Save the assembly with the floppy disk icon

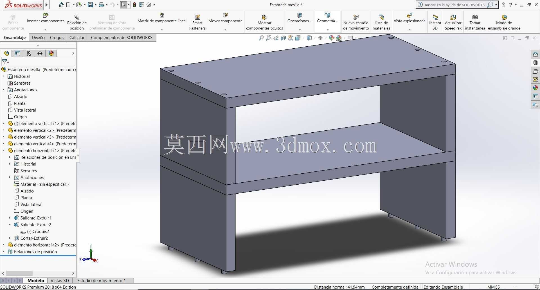click(x=90, y=5)
